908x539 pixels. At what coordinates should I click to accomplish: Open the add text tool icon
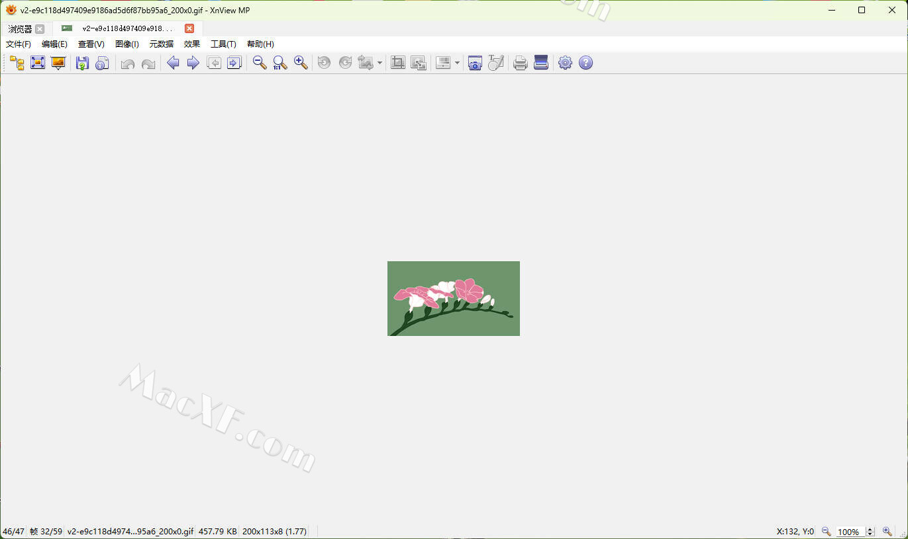point(496,63)
